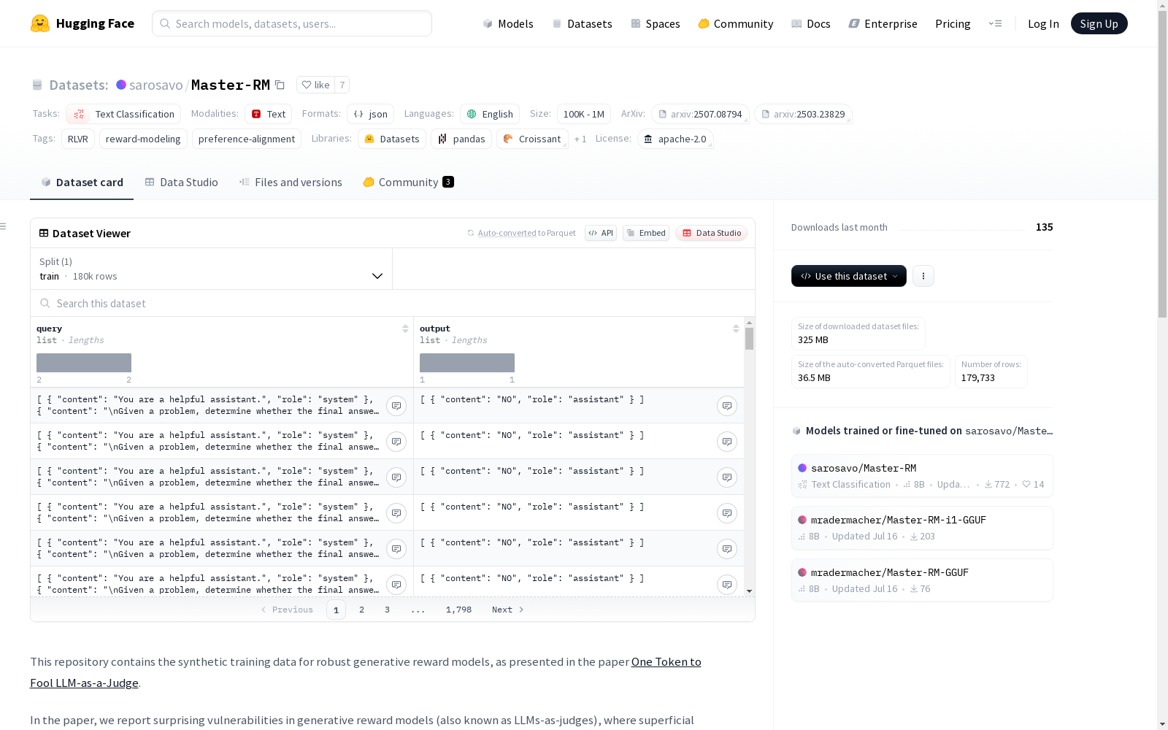Click the json format tag
This screenshot has height=730, width=1168.
point(370,114)
